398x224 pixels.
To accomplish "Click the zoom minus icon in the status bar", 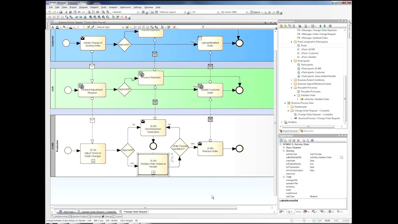I will [x=291, y=221].
